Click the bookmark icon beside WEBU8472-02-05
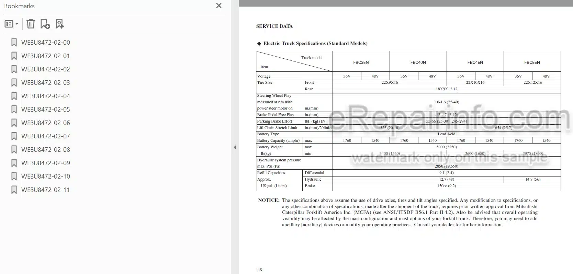Screen dimensions: 573x274 (14, 110)
